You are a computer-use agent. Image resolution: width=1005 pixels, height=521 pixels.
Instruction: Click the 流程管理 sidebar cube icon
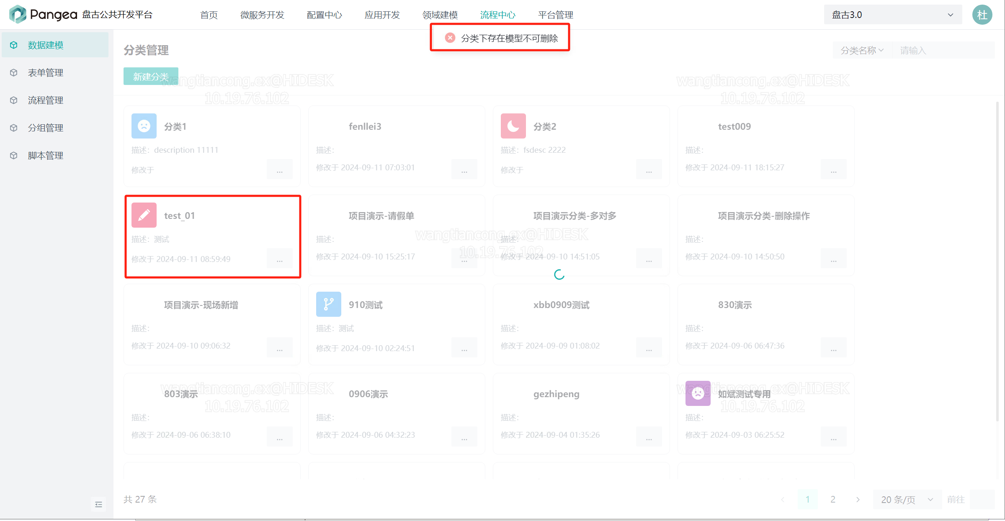click(x=14, y=100)
